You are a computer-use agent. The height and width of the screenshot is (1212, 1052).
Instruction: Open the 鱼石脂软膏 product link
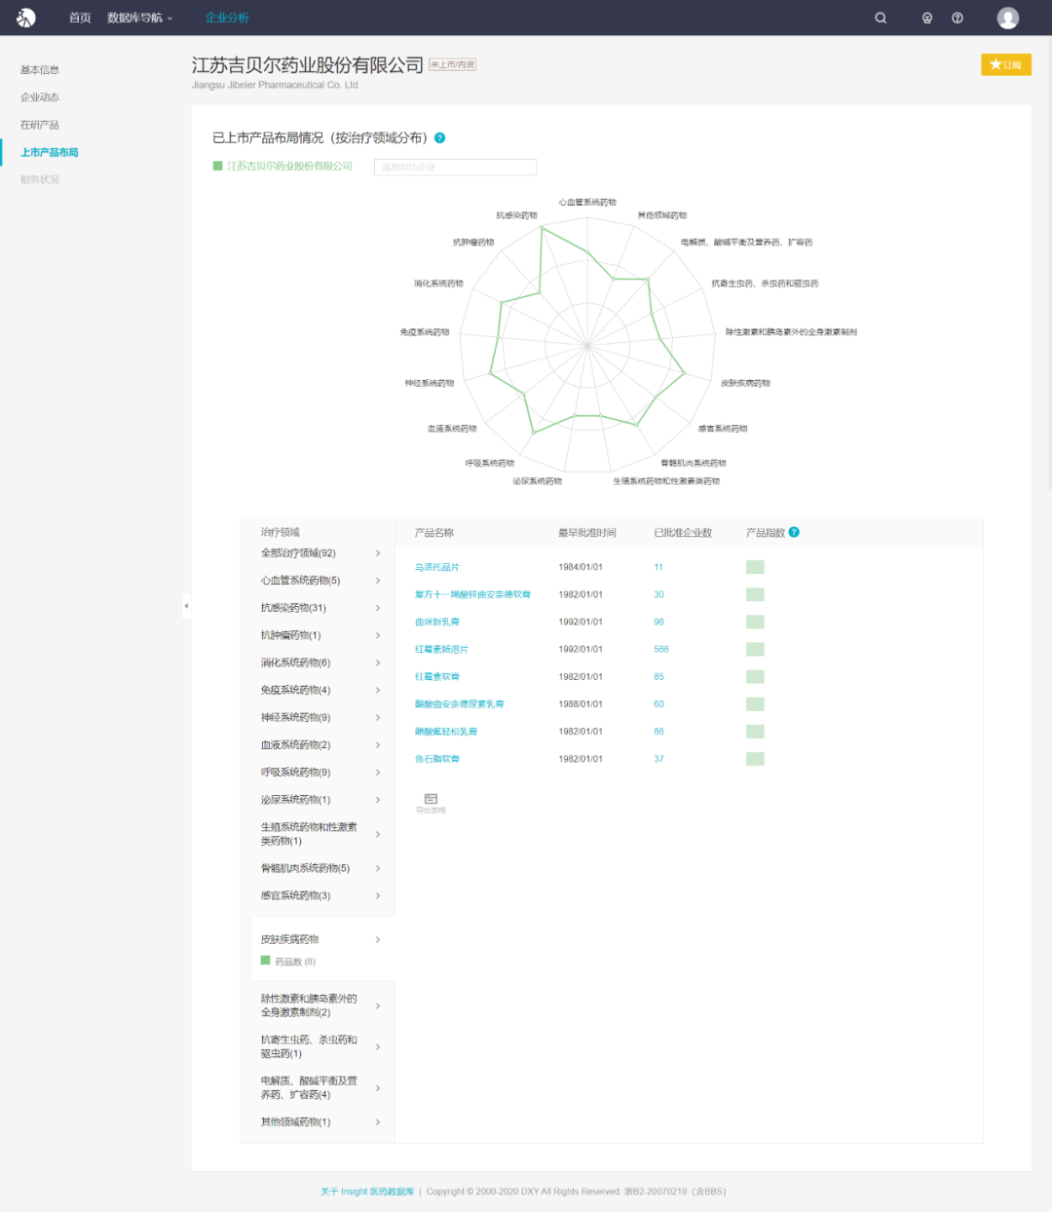point(437,758)
